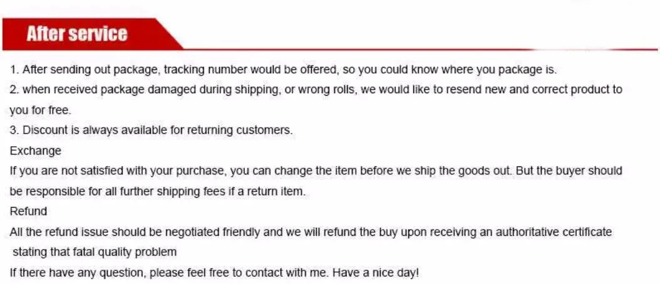Viewport: 660px width, 284px height.
Task: Click the "Refund" section heading
Action: [x=28, y=211]
